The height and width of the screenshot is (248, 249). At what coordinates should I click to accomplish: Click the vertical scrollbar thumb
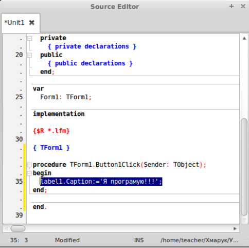[x=244, y=167]
